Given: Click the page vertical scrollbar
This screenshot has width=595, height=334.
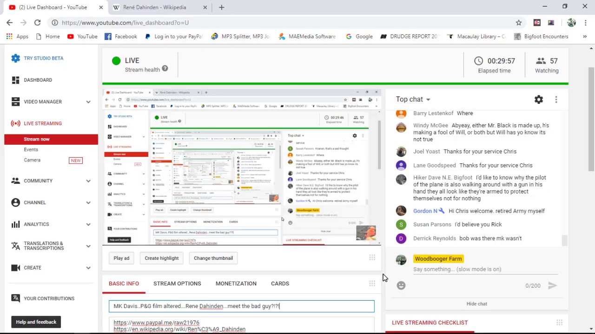Looking at the screenshot, I should tap(591, 120).
